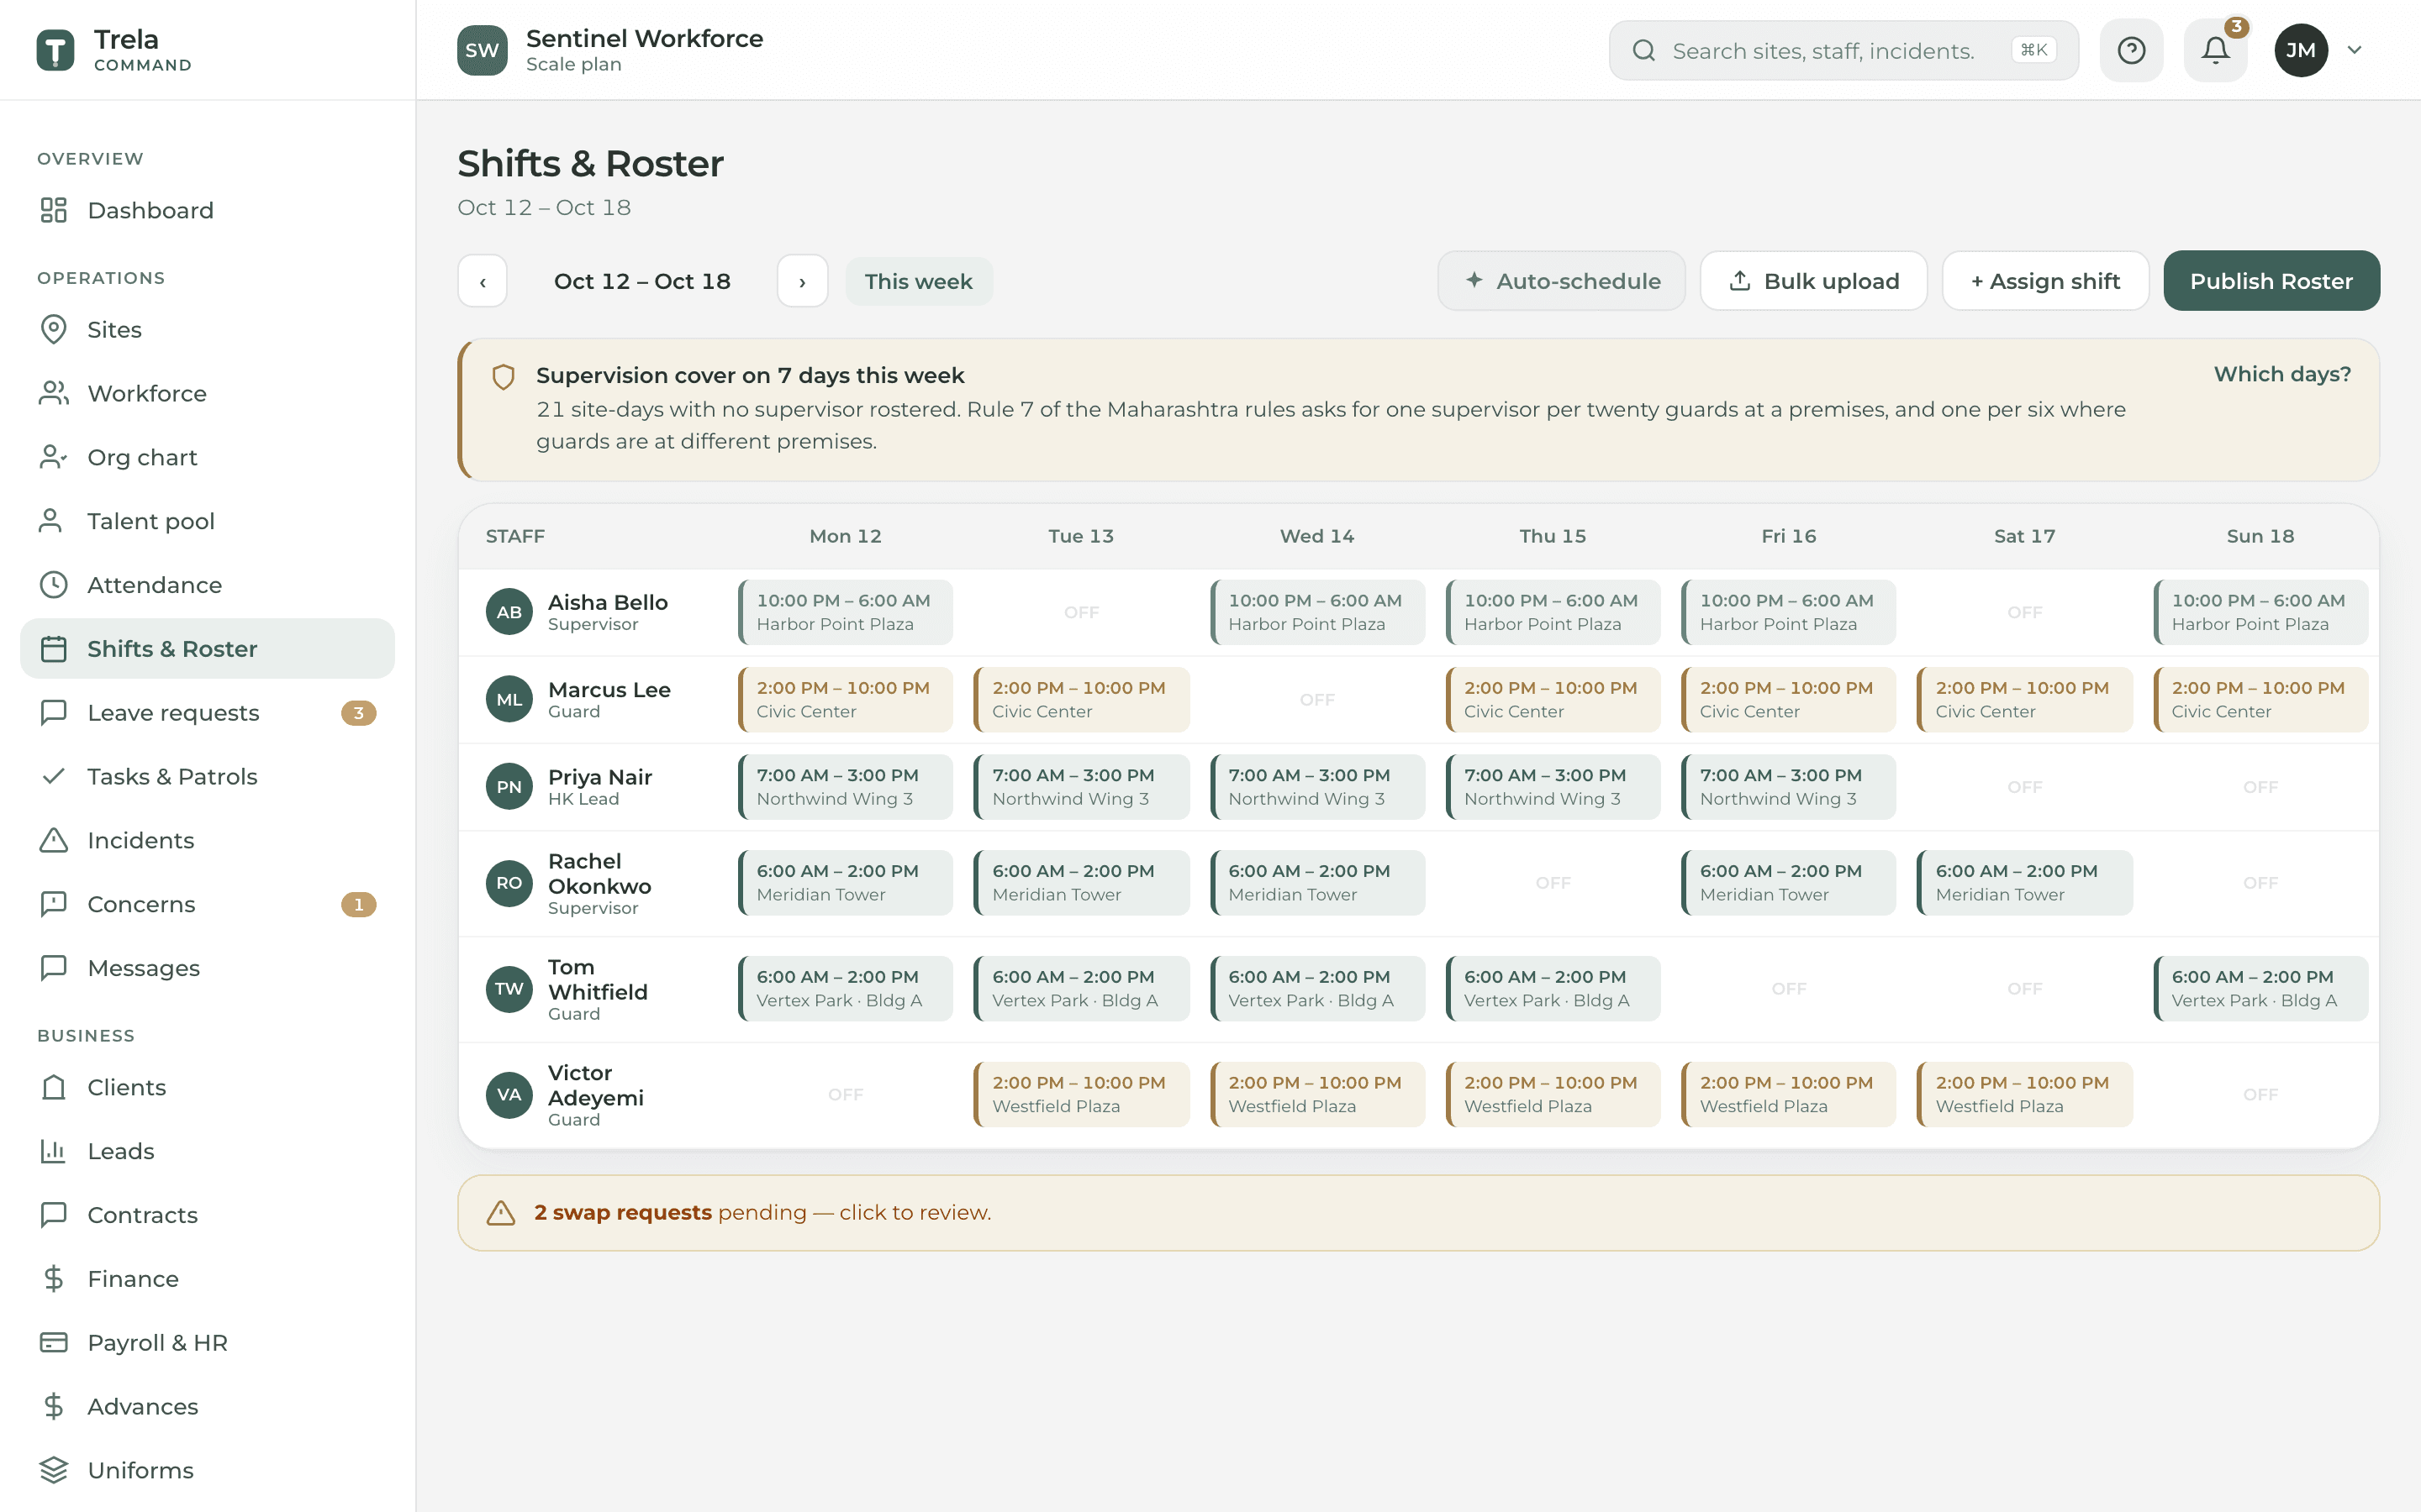Image resolution: width=2421 pixels, height=1512 pixels.
Task: Expand the JM account menu chevron
Action: (x=2354, y=50)
